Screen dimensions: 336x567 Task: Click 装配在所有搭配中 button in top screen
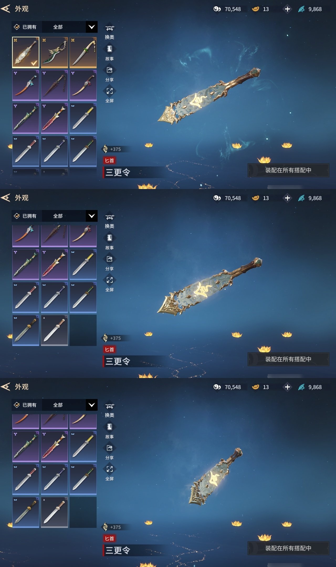(288, 170)
